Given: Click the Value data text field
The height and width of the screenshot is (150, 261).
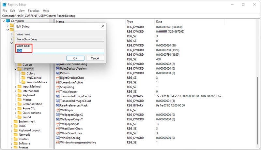Looking at the screenshot, I should [x=60, y=51].
